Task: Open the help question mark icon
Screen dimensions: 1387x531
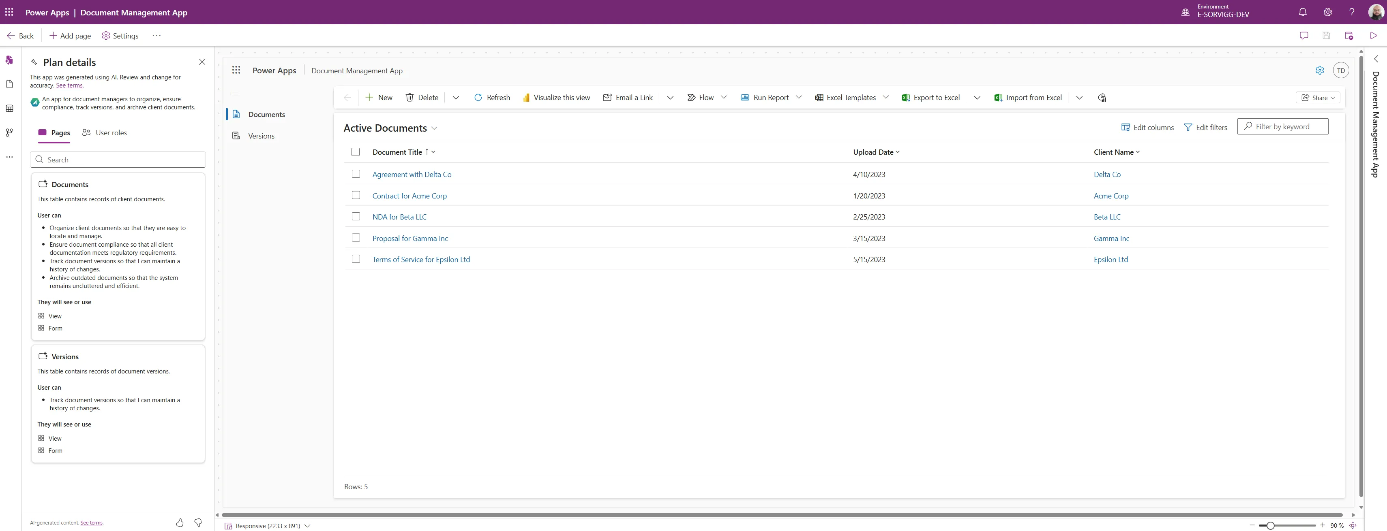Action: pos(1351,12)
